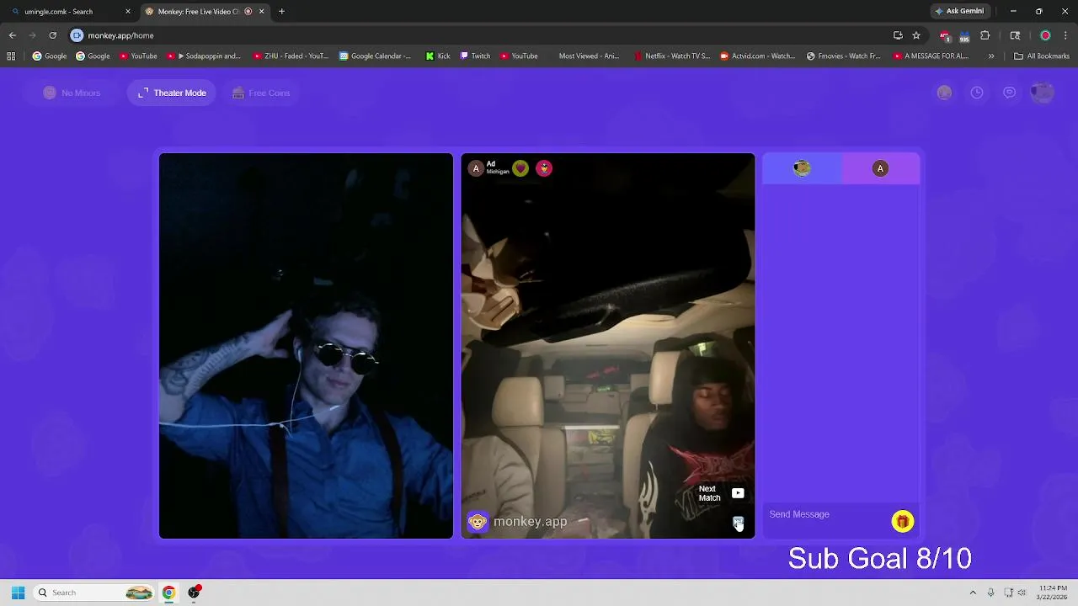This screenshot has width=1078, height=606.
Task: Open the Windows Start menu
Action: [x=18, y=593]
